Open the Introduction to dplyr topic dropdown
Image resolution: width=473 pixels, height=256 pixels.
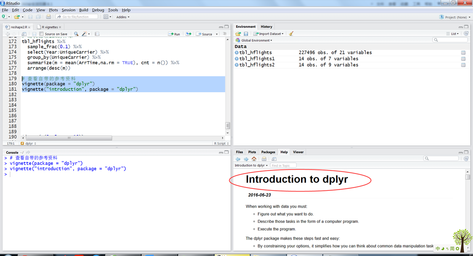click(251, 165)
